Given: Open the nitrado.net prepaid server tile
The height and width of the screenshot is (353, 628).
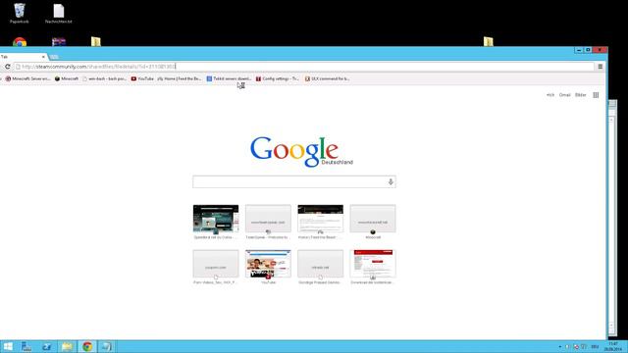Looking at the screenshot, I should coord(321,267).
